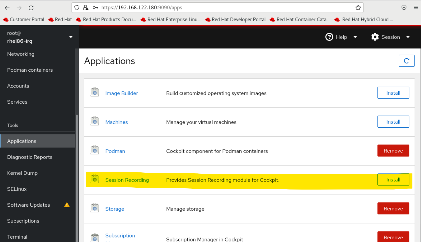
Task: Open Red Hat Hybrid Cloud bookmark
Action: [x=364, y=20]
